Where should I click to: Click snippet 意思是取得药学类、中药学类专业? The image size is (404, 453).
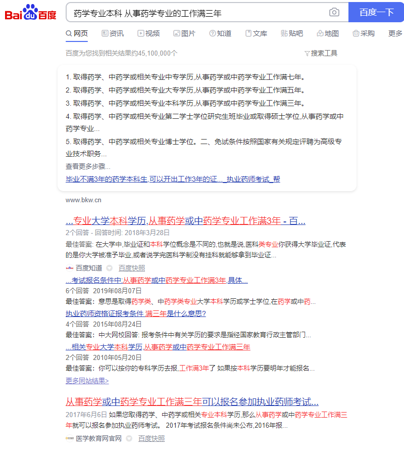click(190, 302)
